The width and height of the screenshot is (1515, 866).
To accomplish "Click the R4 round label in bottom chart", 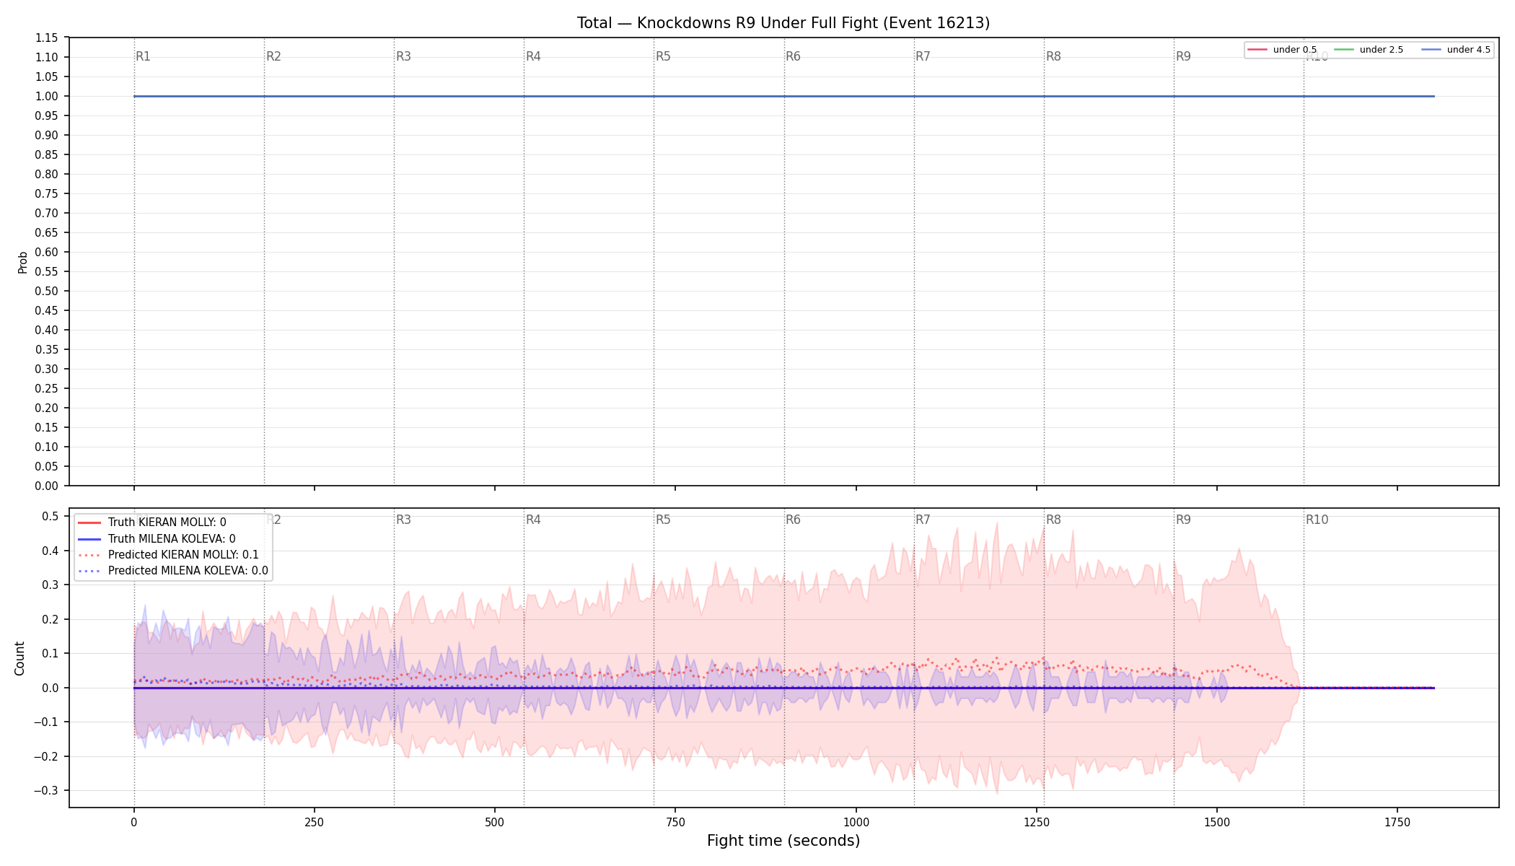I will pos(533,520).
